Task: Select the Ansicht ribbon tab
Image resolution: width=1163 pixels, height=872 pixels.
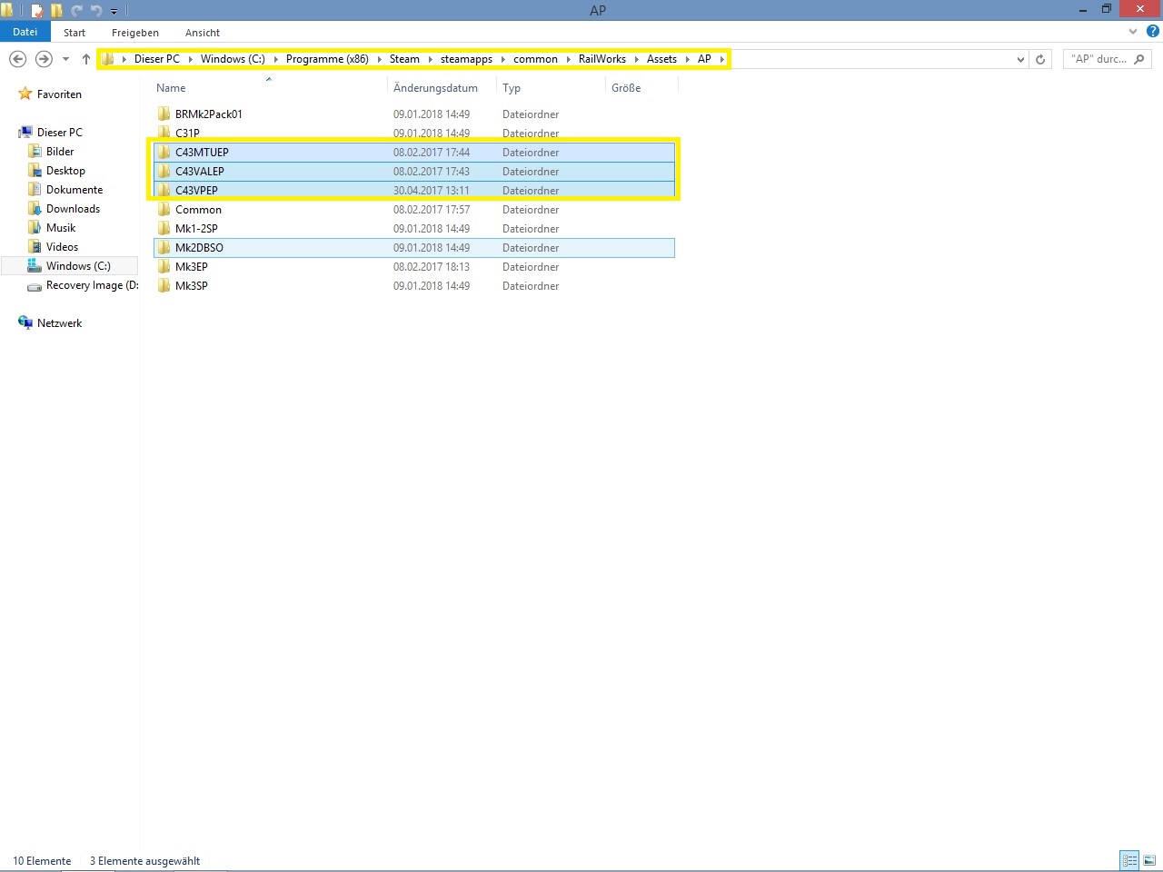Action: 203,33
